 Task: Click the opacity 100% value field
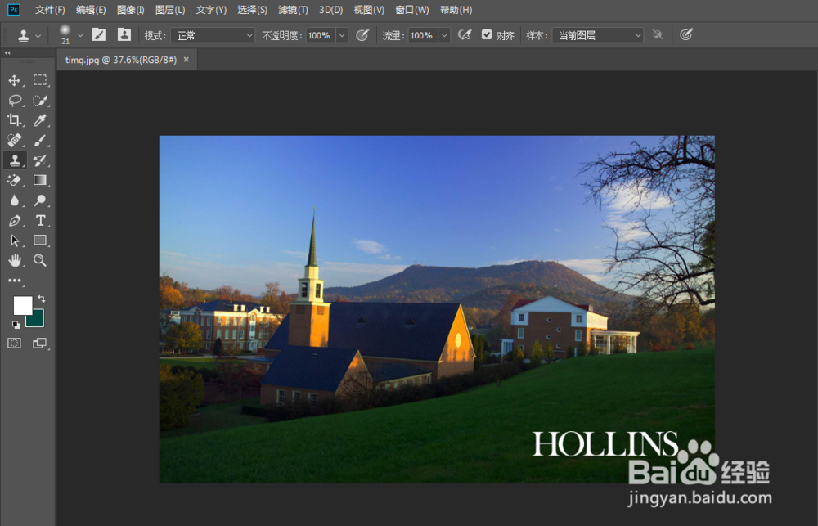(x=321, y=35)
